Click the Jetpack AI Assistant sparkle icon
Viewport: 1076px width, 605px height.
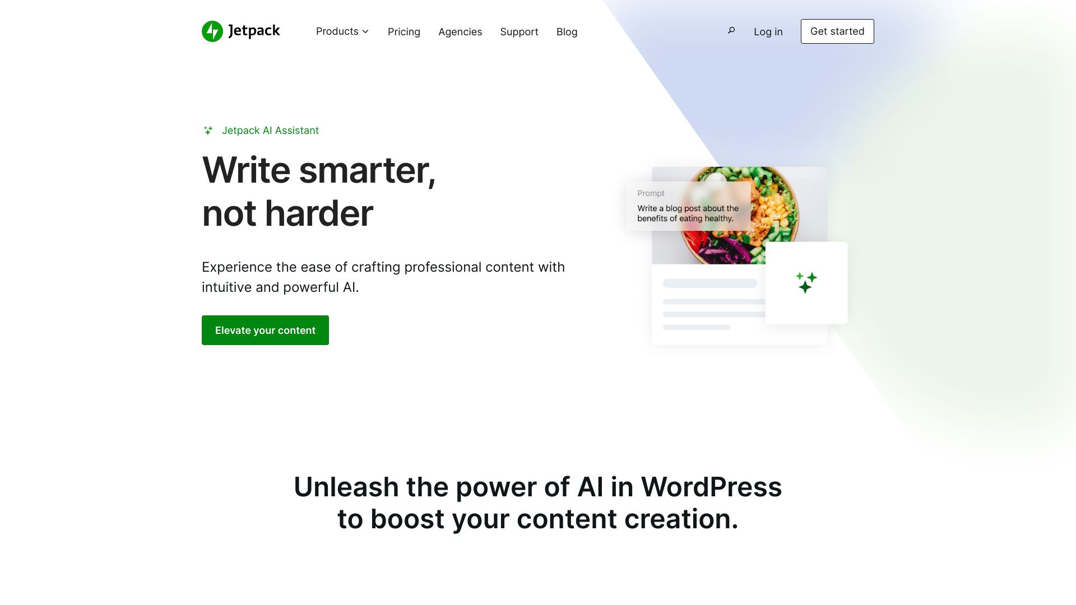[x=208, y=130]
